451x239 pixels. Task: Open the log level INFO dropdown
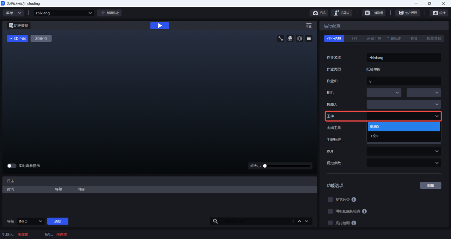point(30,221)
